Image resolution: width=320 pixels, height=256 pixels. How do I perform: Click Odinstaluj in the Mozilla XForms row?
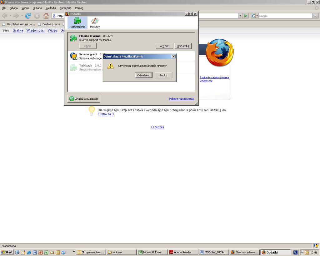pos(183,46)
